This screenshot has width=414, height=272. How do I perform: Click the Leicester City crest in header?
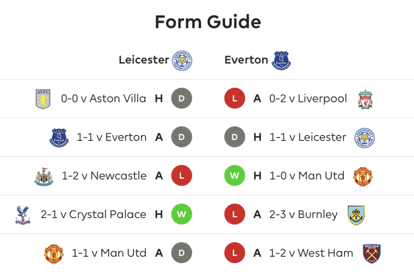pos(182,61)
